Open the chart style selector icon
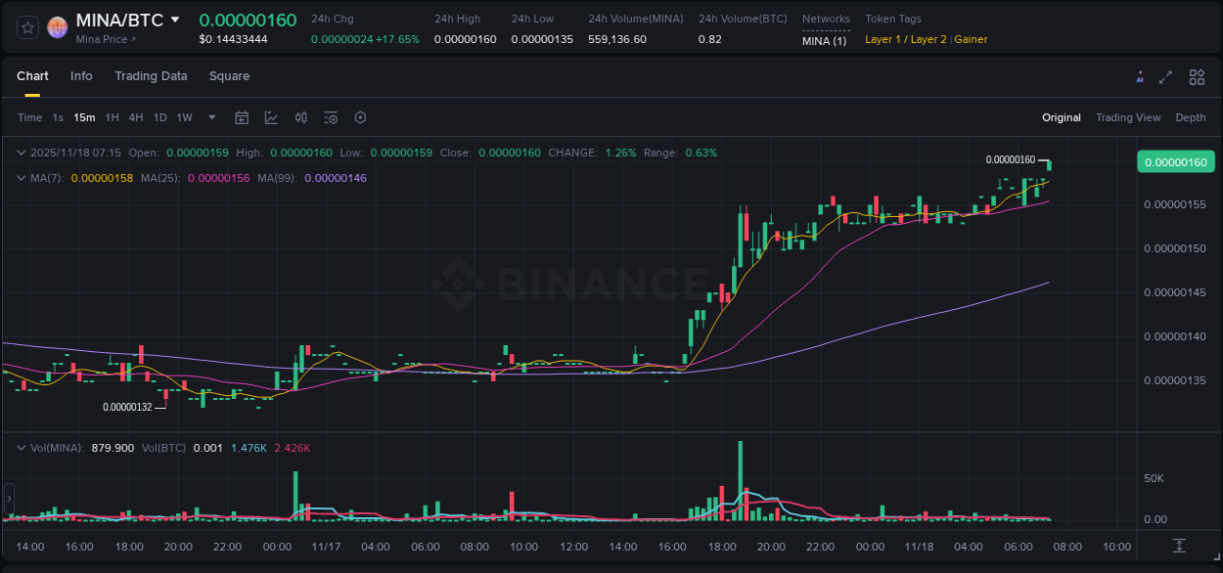Screen dimensions: 1223x573 coord(271,117)
